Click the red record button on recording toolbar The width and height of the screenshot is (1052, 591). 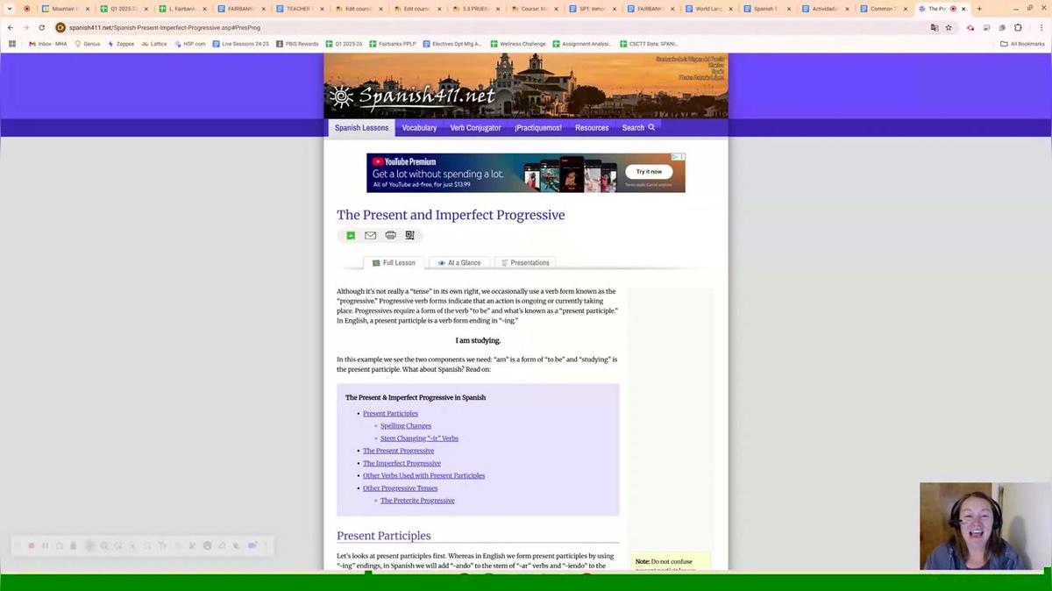click(32, 545)
